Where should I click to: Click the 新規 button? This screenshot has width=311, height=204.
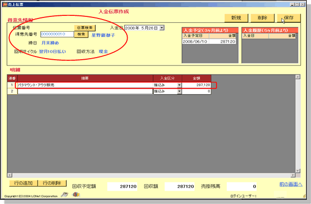click(236, 18)
